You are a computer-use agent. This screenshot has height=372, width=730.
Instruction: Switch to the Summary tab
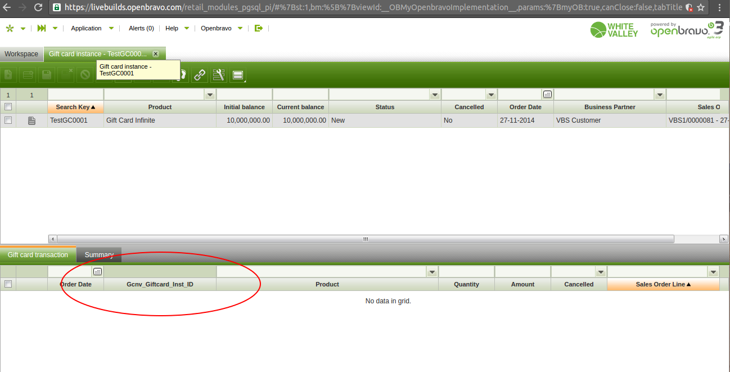[x=99, y=255]
